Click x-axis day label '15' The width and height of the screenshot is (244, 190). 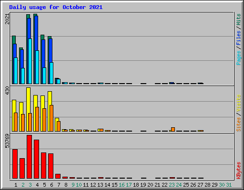(x=114, y=185)
